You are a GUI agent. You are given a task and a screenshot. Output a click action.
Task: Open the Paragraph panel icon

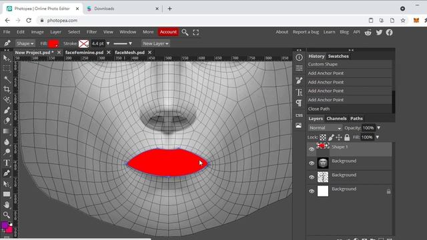[299, 103]
